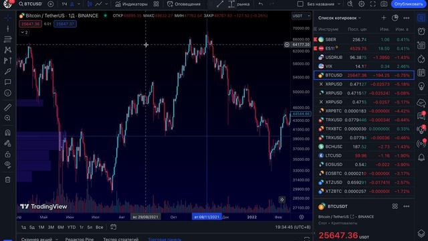428x241 pixels.
Task: Take a chart snapshot camera icon
Action: (384, 4)
